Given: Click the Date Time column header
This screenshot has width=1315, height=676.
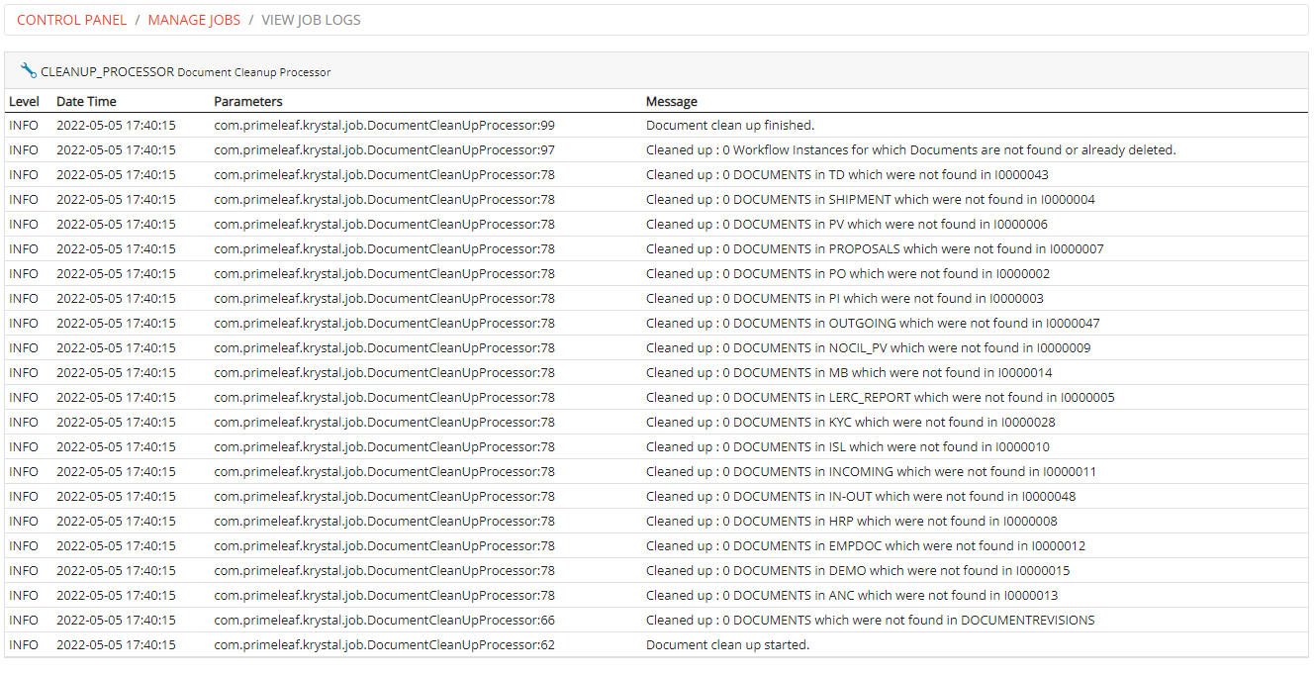Looking at the screenshot, I should (x=86, y=101).
